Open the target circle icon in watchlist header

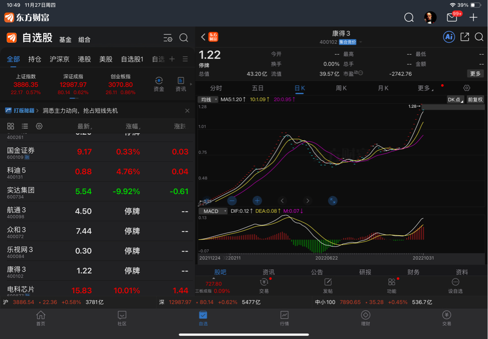(x=39, y=126)
